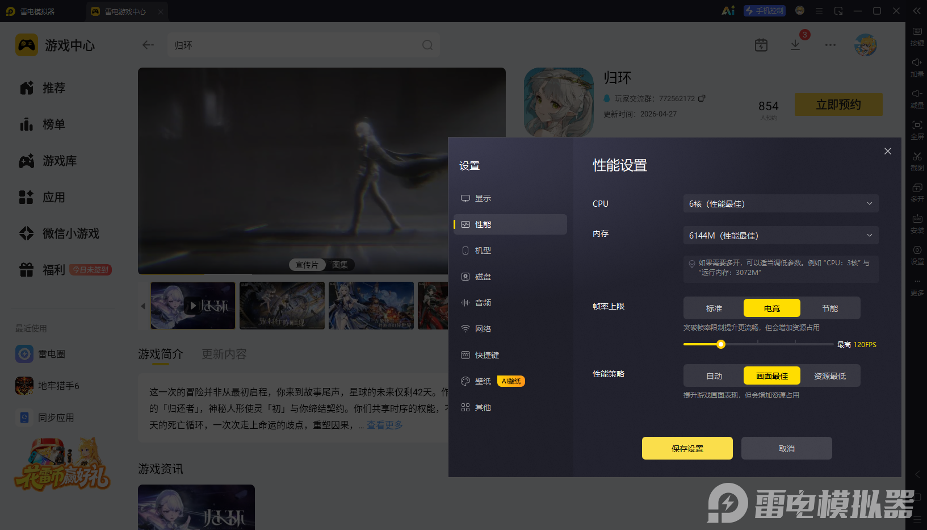Screen dimensions: 927x530
Task: Open 快捷键 shortcut settings
Action: pyautogui.click(x=510, y=355)
